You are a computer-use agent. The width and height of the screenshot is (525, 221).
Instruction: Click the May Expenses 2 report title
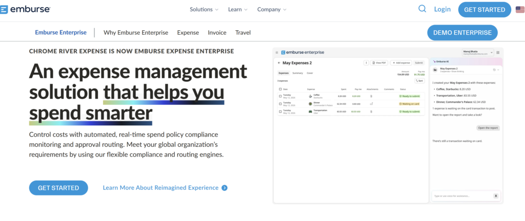pyautogui.click(x=297, y=63)
